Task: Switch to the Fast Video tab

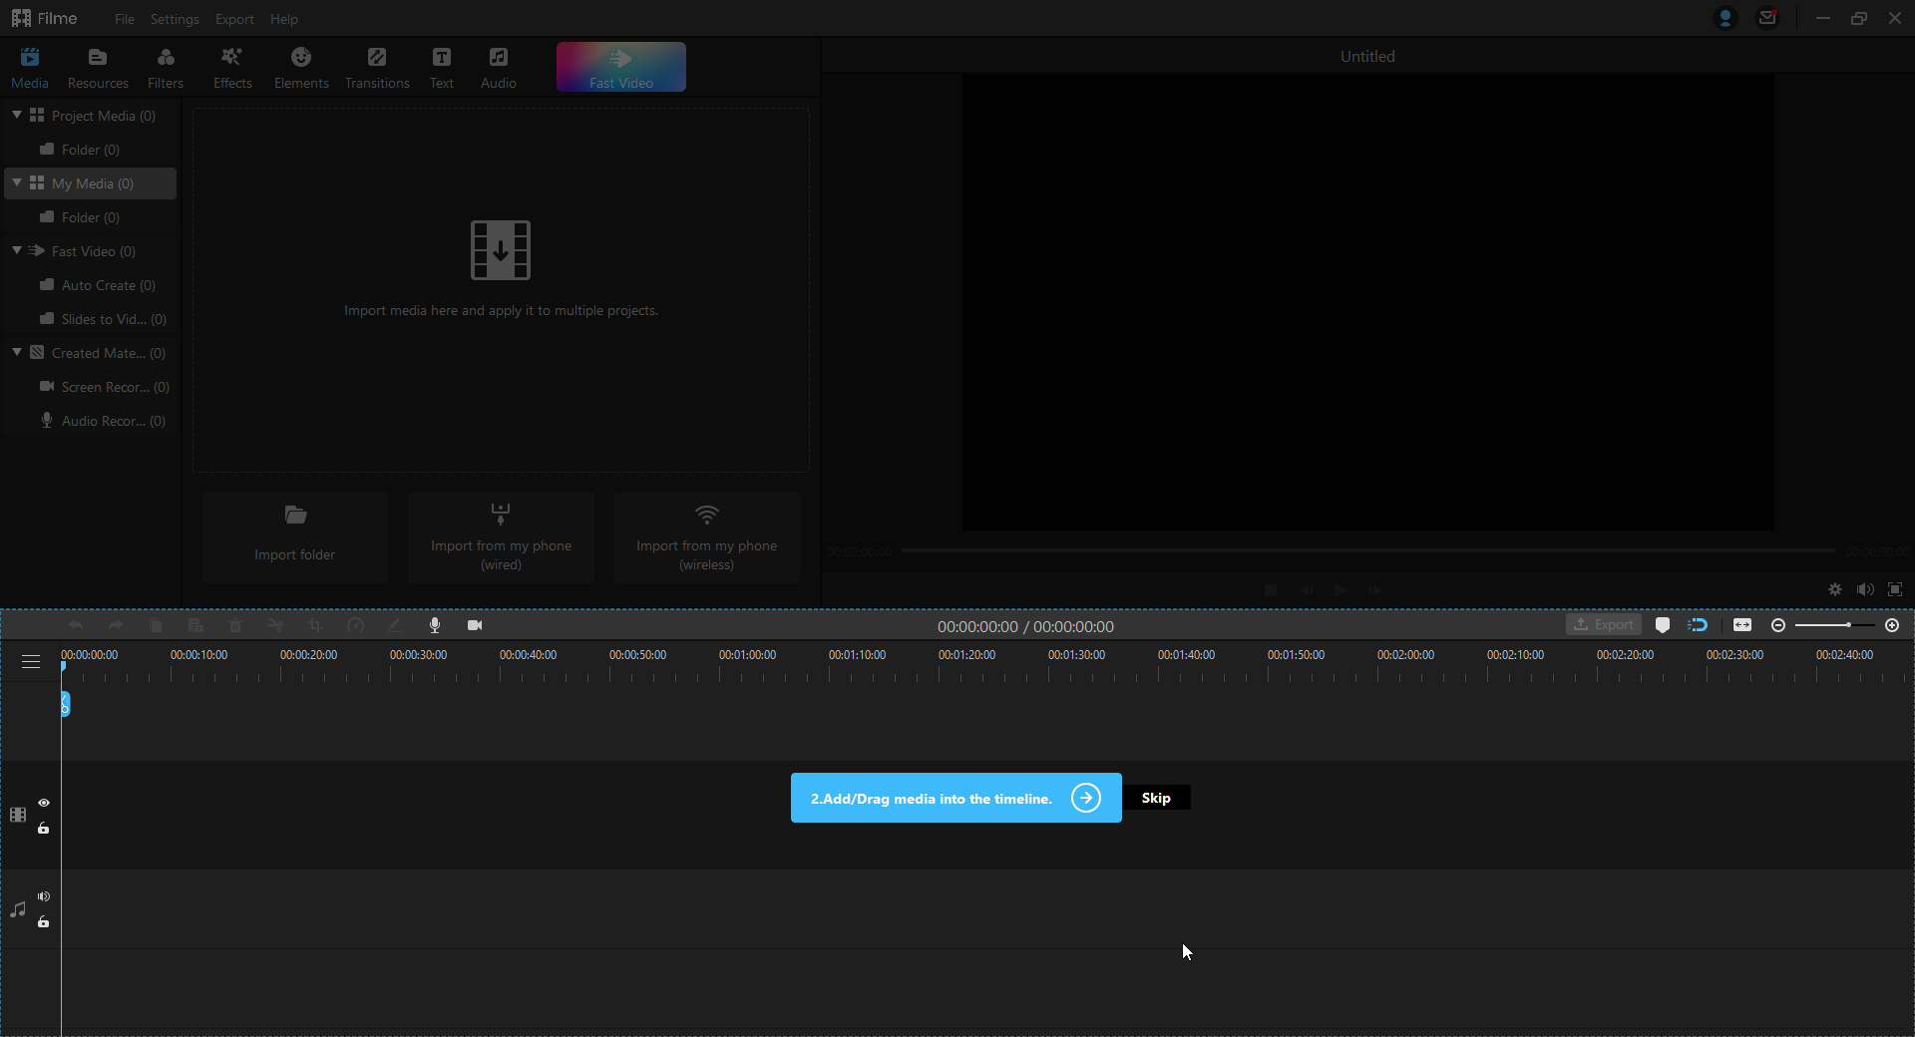Action: (620, 66)
